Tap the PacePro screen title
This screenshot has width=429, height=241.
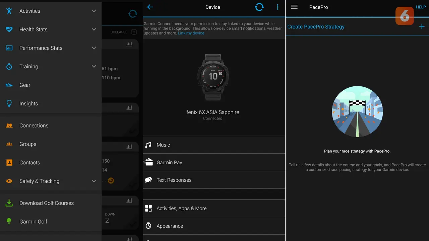pos(318,7)
